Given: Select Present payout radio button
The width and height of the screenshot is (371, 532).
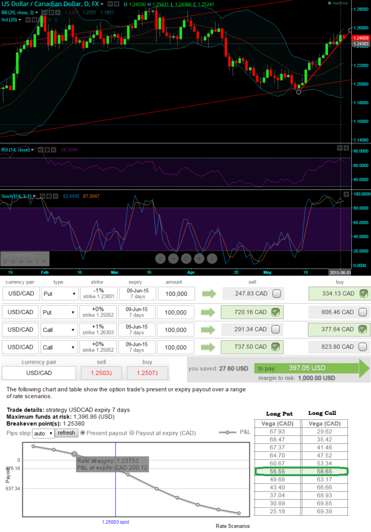Looking at the screenshot, I should (x=82, y=433).
